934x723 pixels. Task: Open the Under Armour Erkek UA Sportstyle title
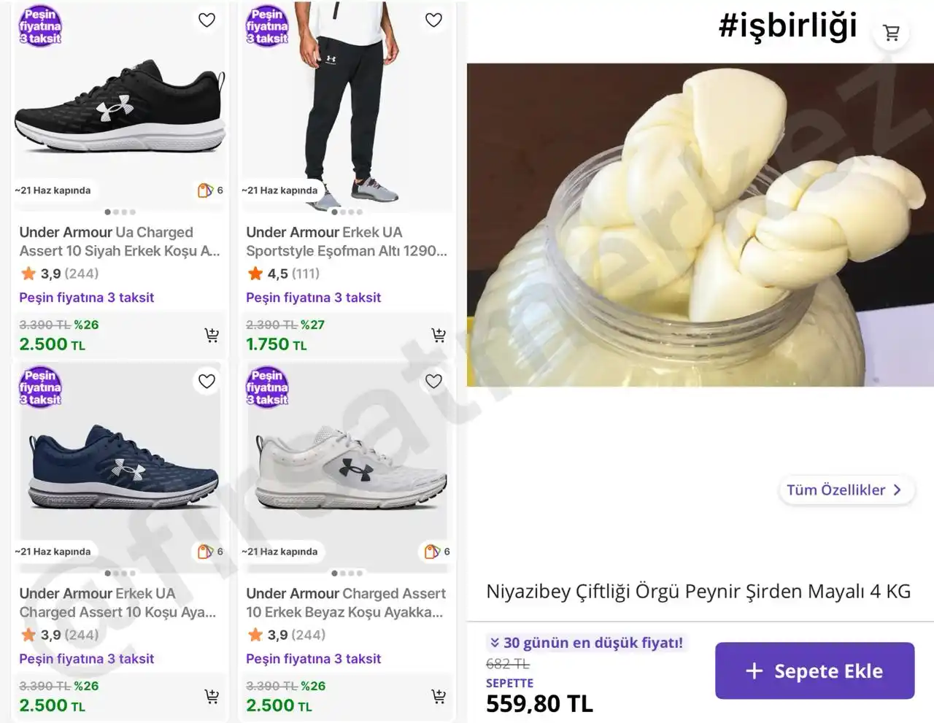[x=346, y=241]
